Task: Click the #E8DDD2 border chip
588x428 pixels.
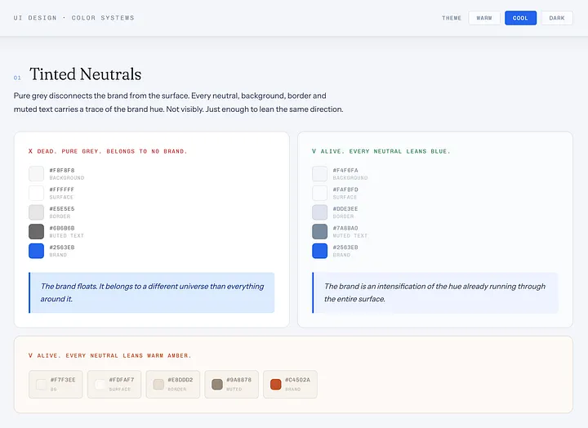Action: (x=173, y=385)
